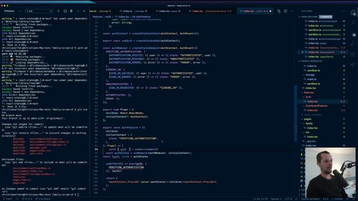358x201 pixels.
Task: Click the UTF-8 encoding in status bar
Action: point(289,199)
